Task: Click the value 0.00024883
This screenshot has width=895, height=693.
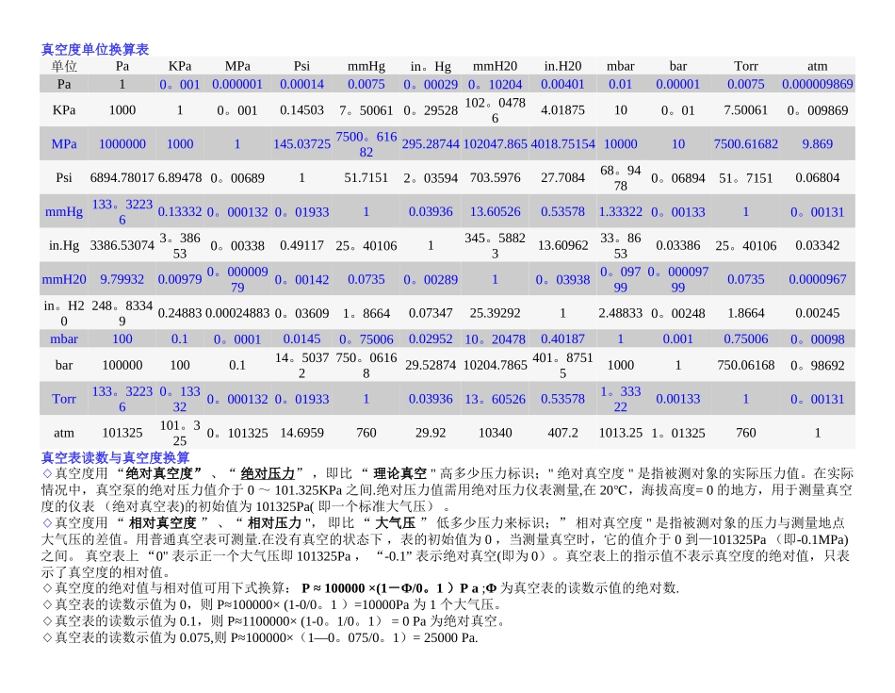Action: 236,313
